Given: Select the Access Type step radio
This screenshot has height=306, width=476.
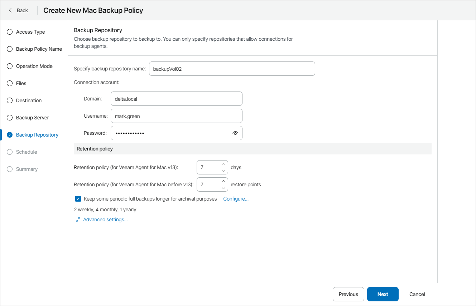Looking at the screenshot, I should click(x=9, y=31).
